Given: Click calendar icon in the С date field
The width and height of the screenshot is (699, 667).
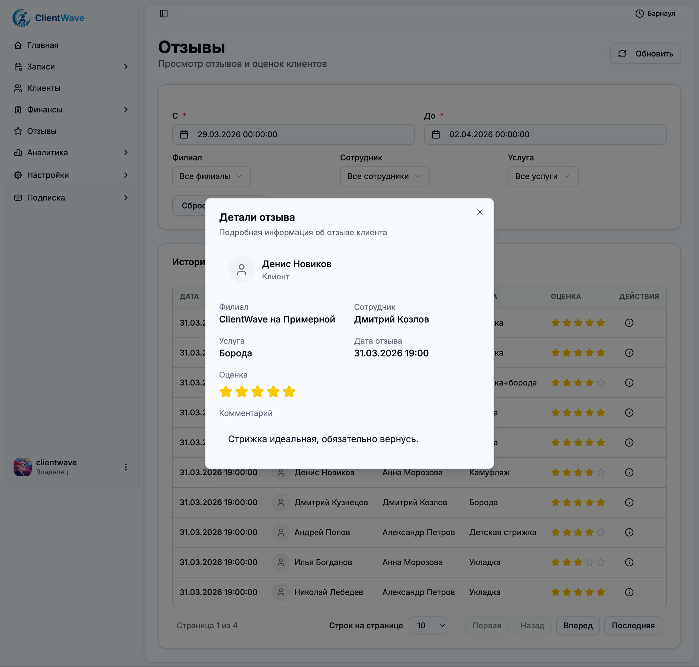Looking at the screenshot, I should [184, 134].
